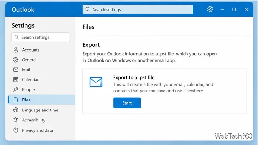The width and height of the screenshot is (258, 145).
Task: Click the Accounts person icon
Action: point(15,50)
